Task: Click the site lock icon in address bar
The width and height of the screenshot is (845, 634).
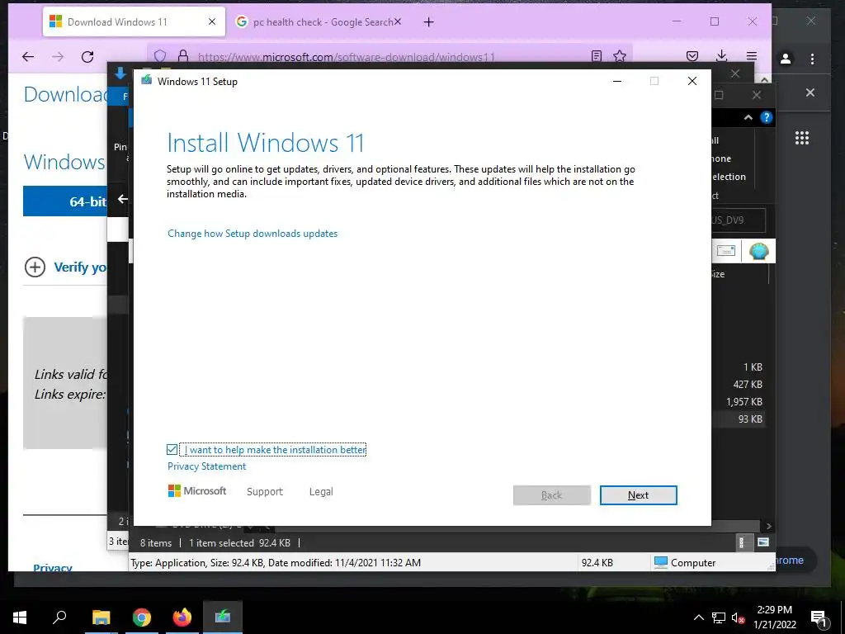Action: point(183,56)
